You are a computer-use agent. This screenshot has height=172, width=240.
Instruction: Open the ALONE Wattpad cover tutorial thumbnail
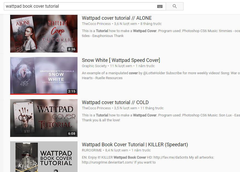[x=44, y=34]
